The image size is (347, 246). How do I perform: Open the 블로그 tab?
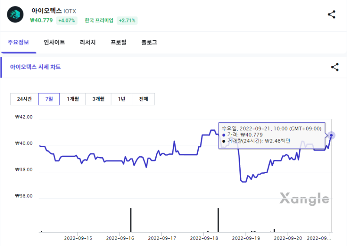tap(149, 42)
